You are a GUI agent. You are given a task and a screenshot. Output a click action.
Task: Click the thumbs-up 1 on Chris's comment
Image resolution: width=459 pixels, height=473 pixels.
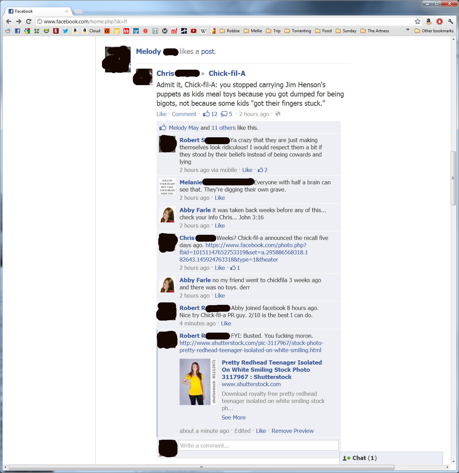pos(235,268)
